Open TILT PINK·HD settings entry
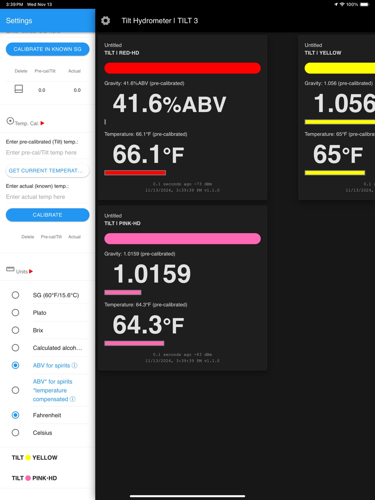The width and height of the screenshot is (375, 500). pos(34,478)
